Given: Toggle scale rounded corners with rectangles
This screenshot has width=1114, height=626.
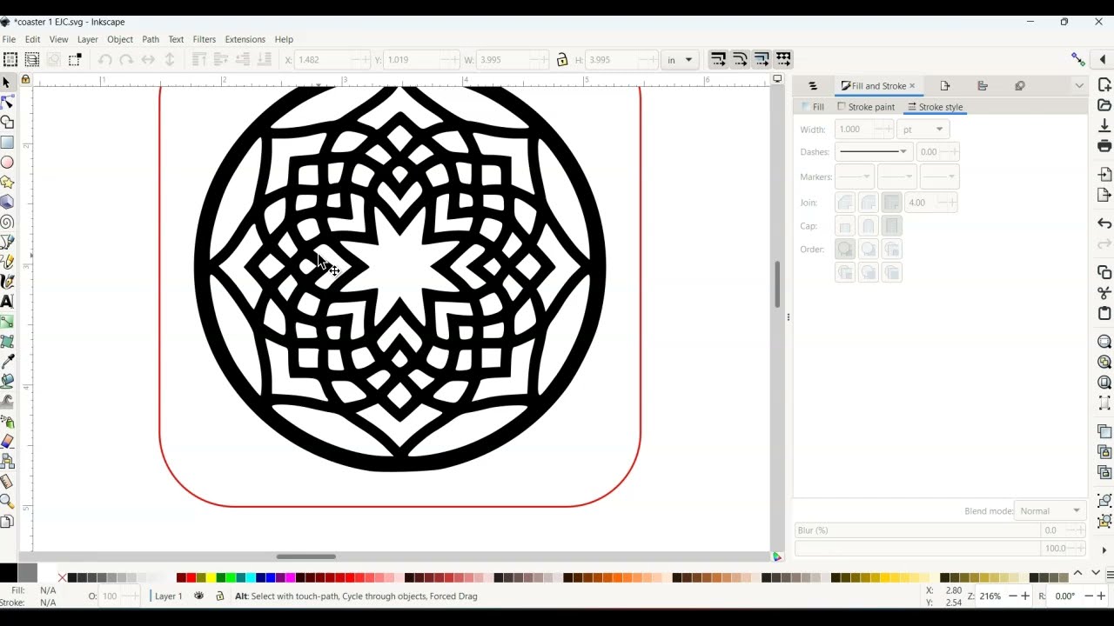Looking at the screenshot, I should click(740, 59).
